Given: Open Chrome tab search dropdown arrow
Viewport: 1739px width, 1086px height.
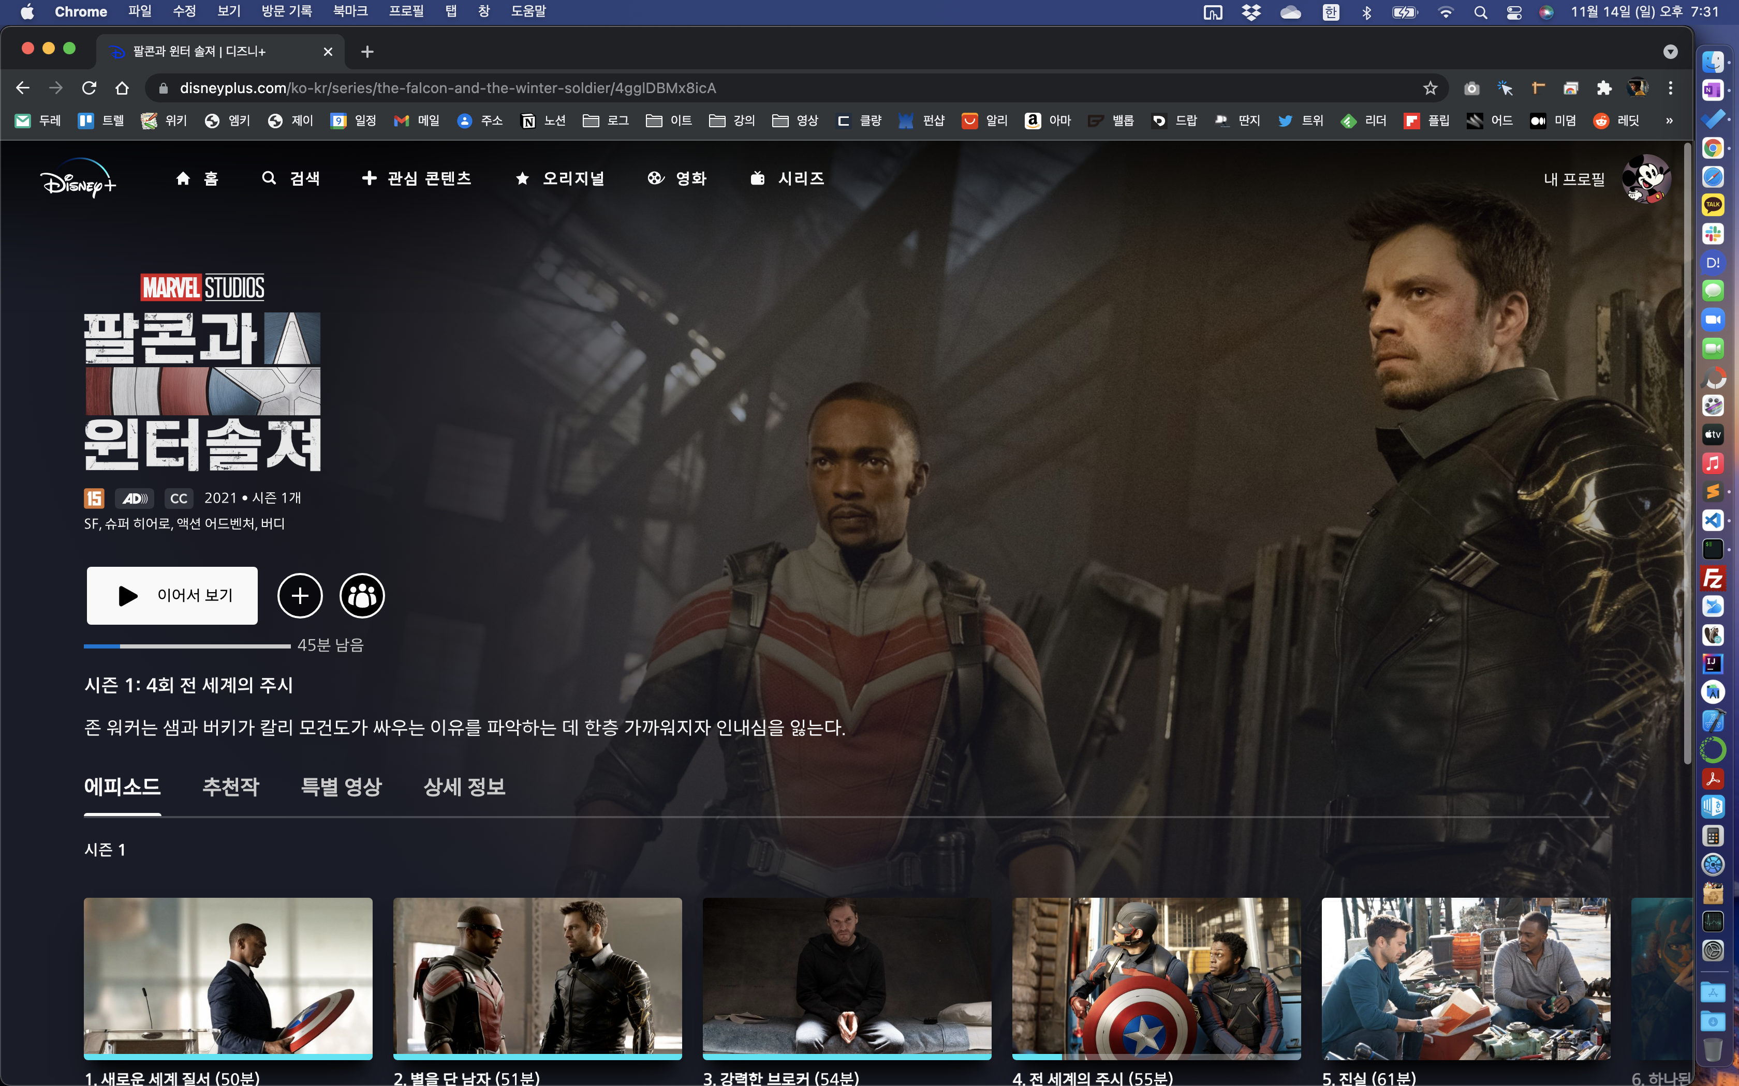Looking at the screenshot, I should click(x=1670, y=52).
